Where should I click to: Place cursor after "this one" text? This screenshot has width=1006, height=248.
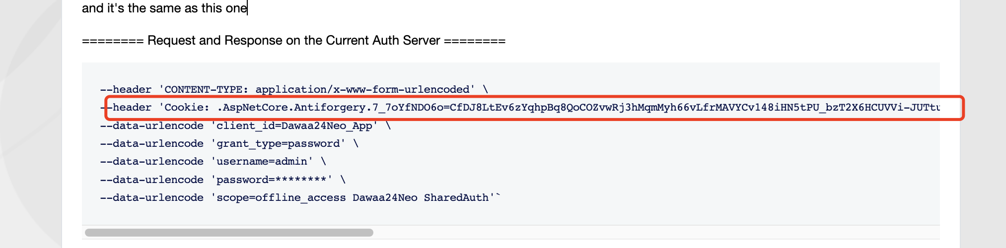coord(247,8)
